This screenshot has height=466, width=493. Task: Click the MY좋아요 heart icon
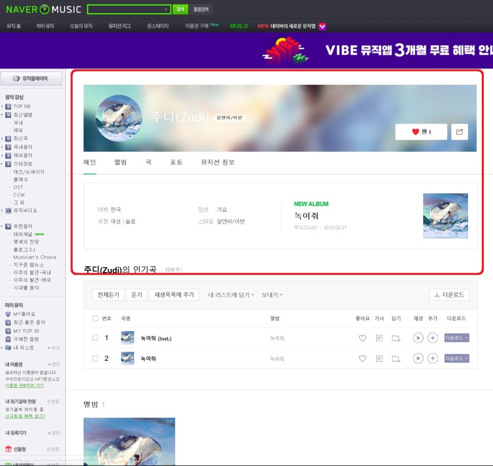tap(8, 314)
